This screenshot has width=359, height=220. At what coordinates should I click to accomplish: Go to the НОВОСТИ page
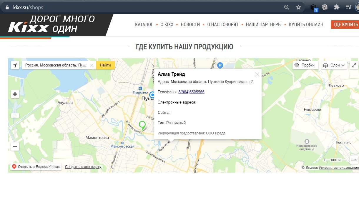pos(190,24)
